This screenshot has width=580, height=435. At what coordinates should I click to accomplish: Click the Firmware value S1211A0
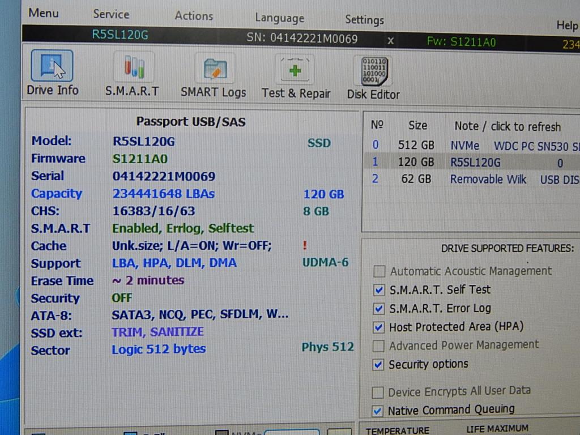tap(140, 159)
